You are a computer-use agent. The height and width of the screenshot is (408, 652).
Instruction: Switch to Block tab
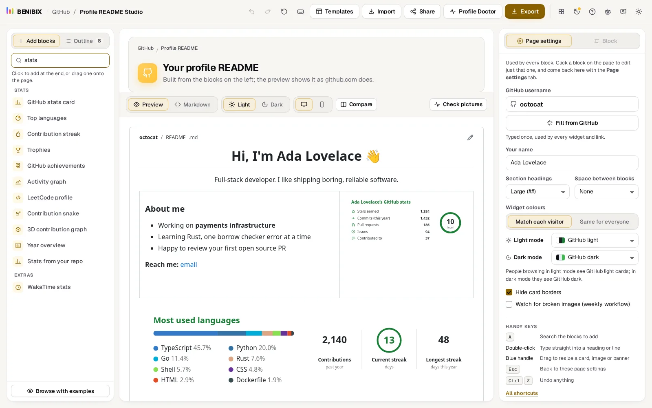605,41
